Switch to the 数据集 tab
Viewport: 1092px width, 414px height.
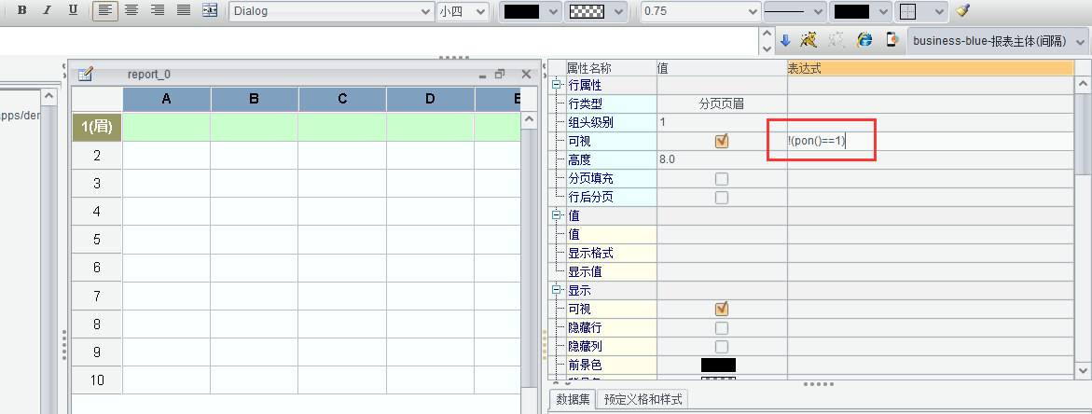point(573,399)
